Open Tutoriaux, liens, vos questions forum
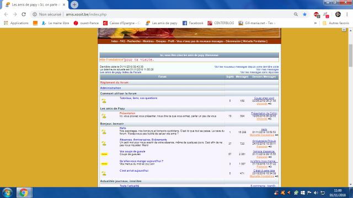 138,98
